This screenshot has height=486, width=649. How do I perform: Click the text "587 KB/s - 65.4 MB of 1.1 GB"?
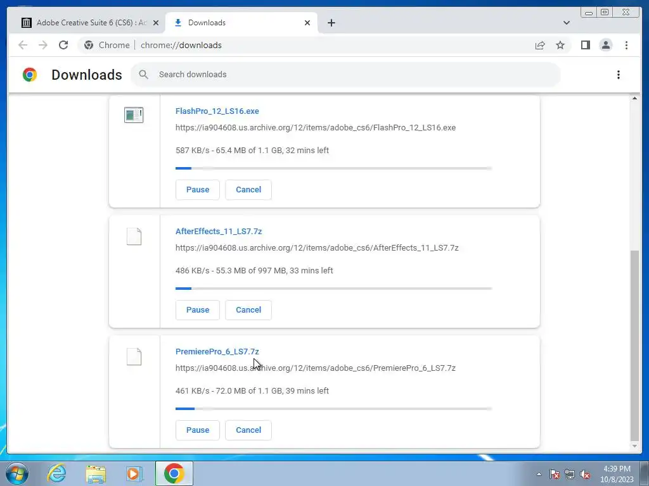229,151
